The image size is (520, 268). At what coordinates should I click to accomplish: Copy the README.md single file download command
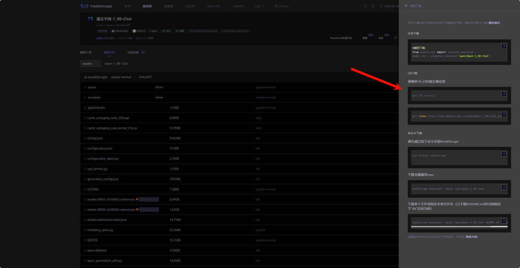pyautogui.click(x=504, y=221)
